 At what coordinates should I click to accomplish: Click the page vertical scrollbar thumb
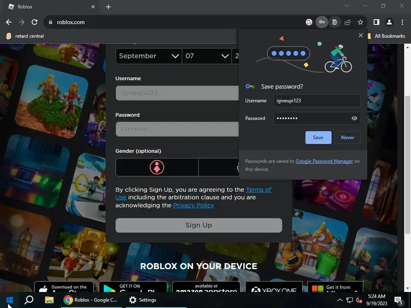[x=407, y=165]
